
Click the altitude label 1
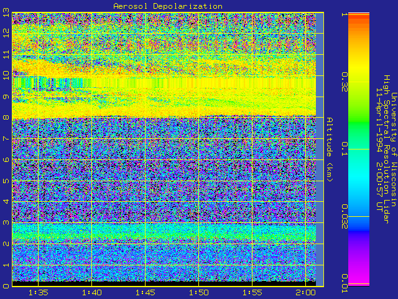click(x=6, y=265)
